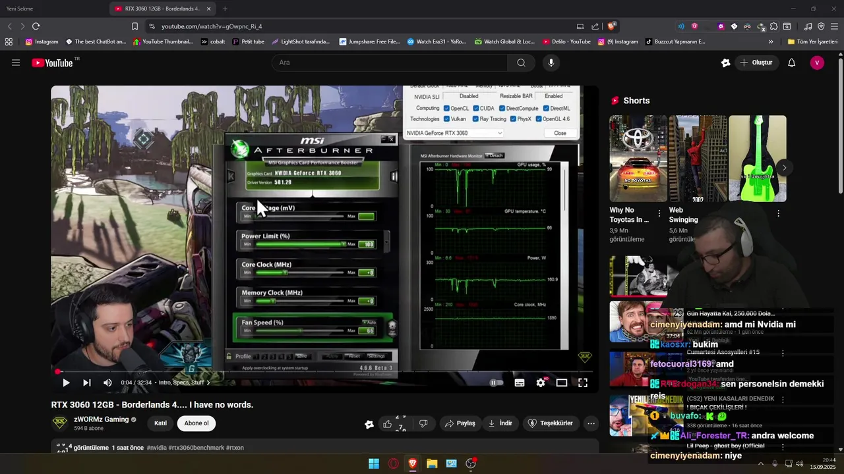844x474 pixels.
Task: Open OBS Studio from taskbar
Action: pyautogui.click(x=471, y=463)
